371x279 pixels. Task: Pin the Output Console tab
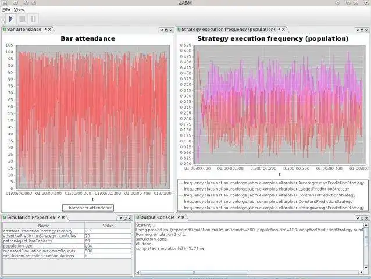tap(179, 217)
